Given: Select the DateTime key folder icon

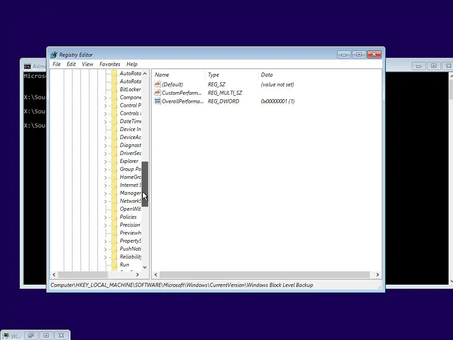Looking at the screenshot, I should coord(115,121).
